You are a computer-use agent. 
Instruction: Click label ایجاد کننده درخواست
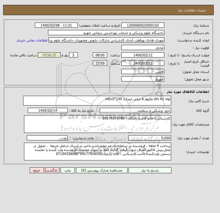click(x=193, y=40)
